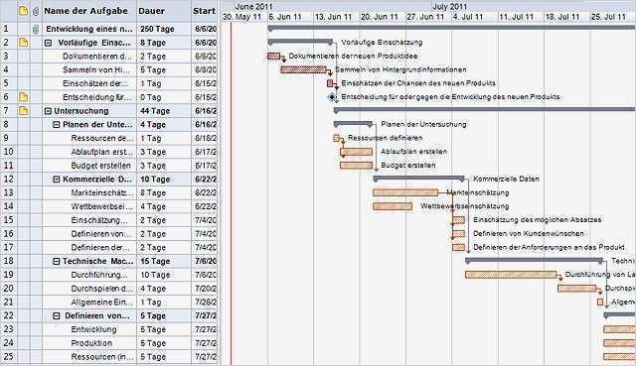Click the chart label Budget erstellen
The width and height of the screenshot is (636, 366).
point(408,166)
